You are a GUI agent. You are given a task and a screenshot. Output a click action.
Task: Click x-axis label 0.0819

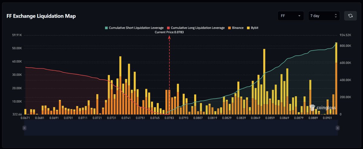point(212,118)
